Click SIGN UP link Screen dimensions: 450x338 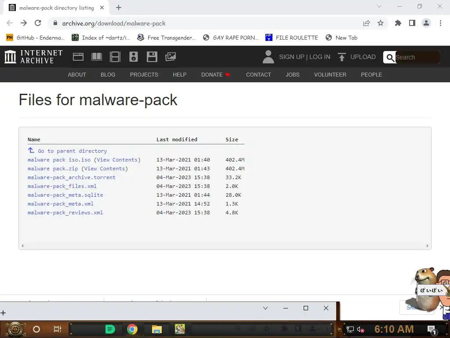(292, 57)
